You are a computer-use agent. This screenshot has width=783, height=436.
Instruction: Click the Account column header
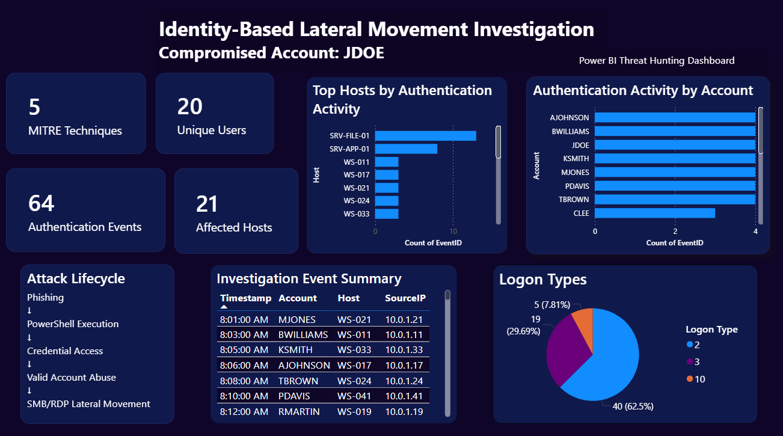(x=298, y=298)
